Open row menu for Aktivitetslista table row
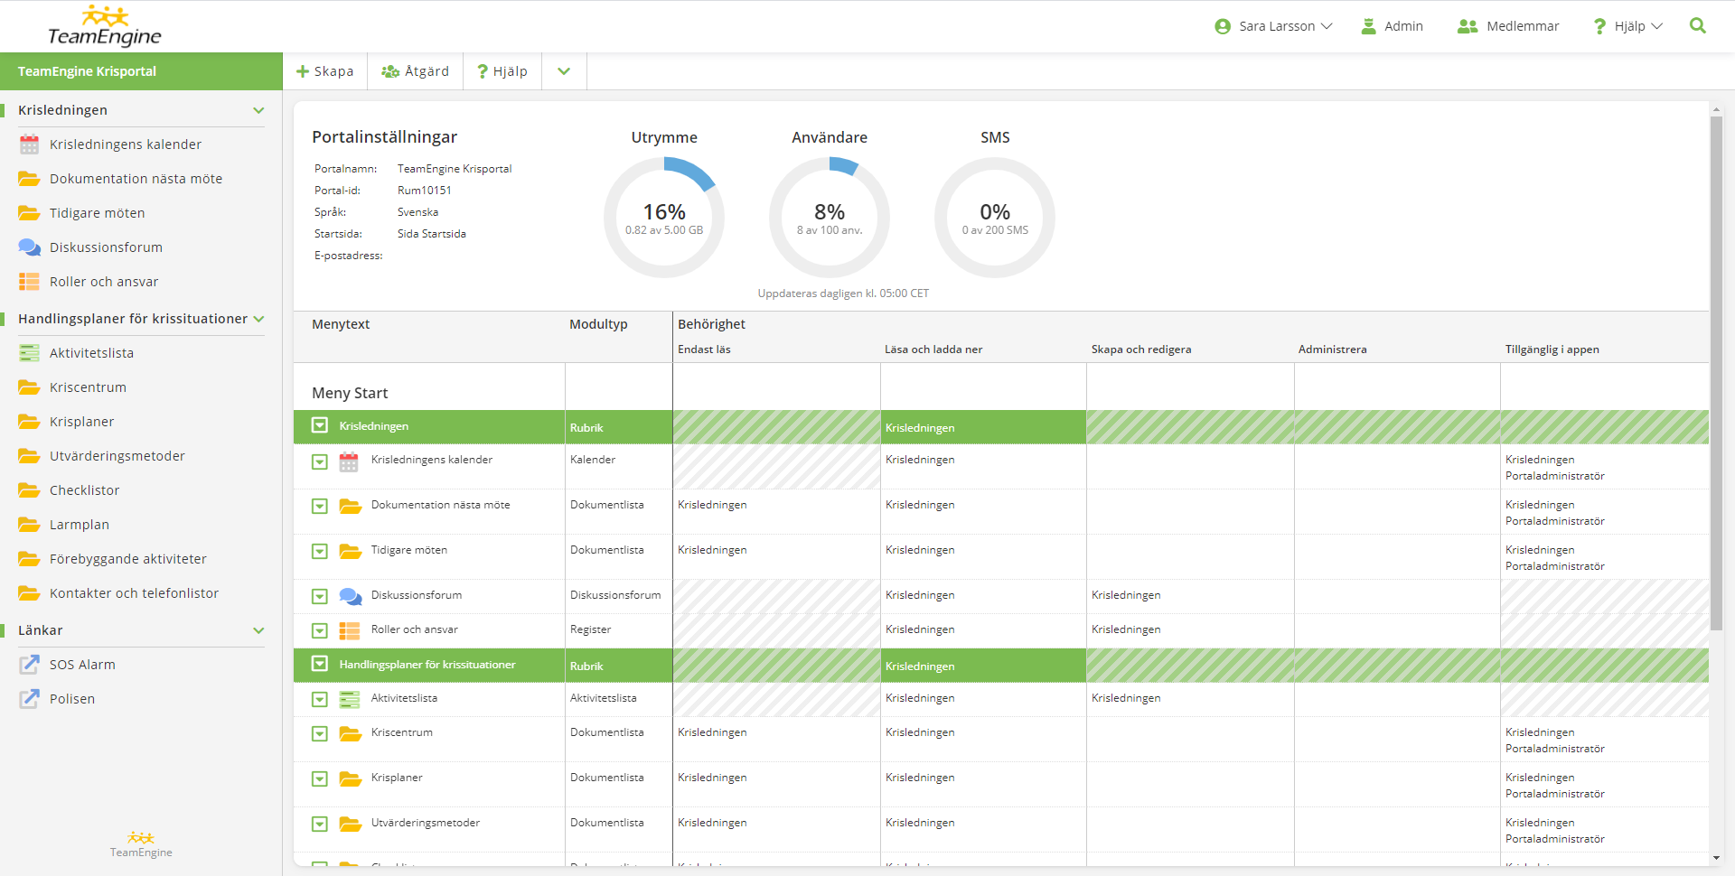 pyautogui.click(x=319, y=700)
